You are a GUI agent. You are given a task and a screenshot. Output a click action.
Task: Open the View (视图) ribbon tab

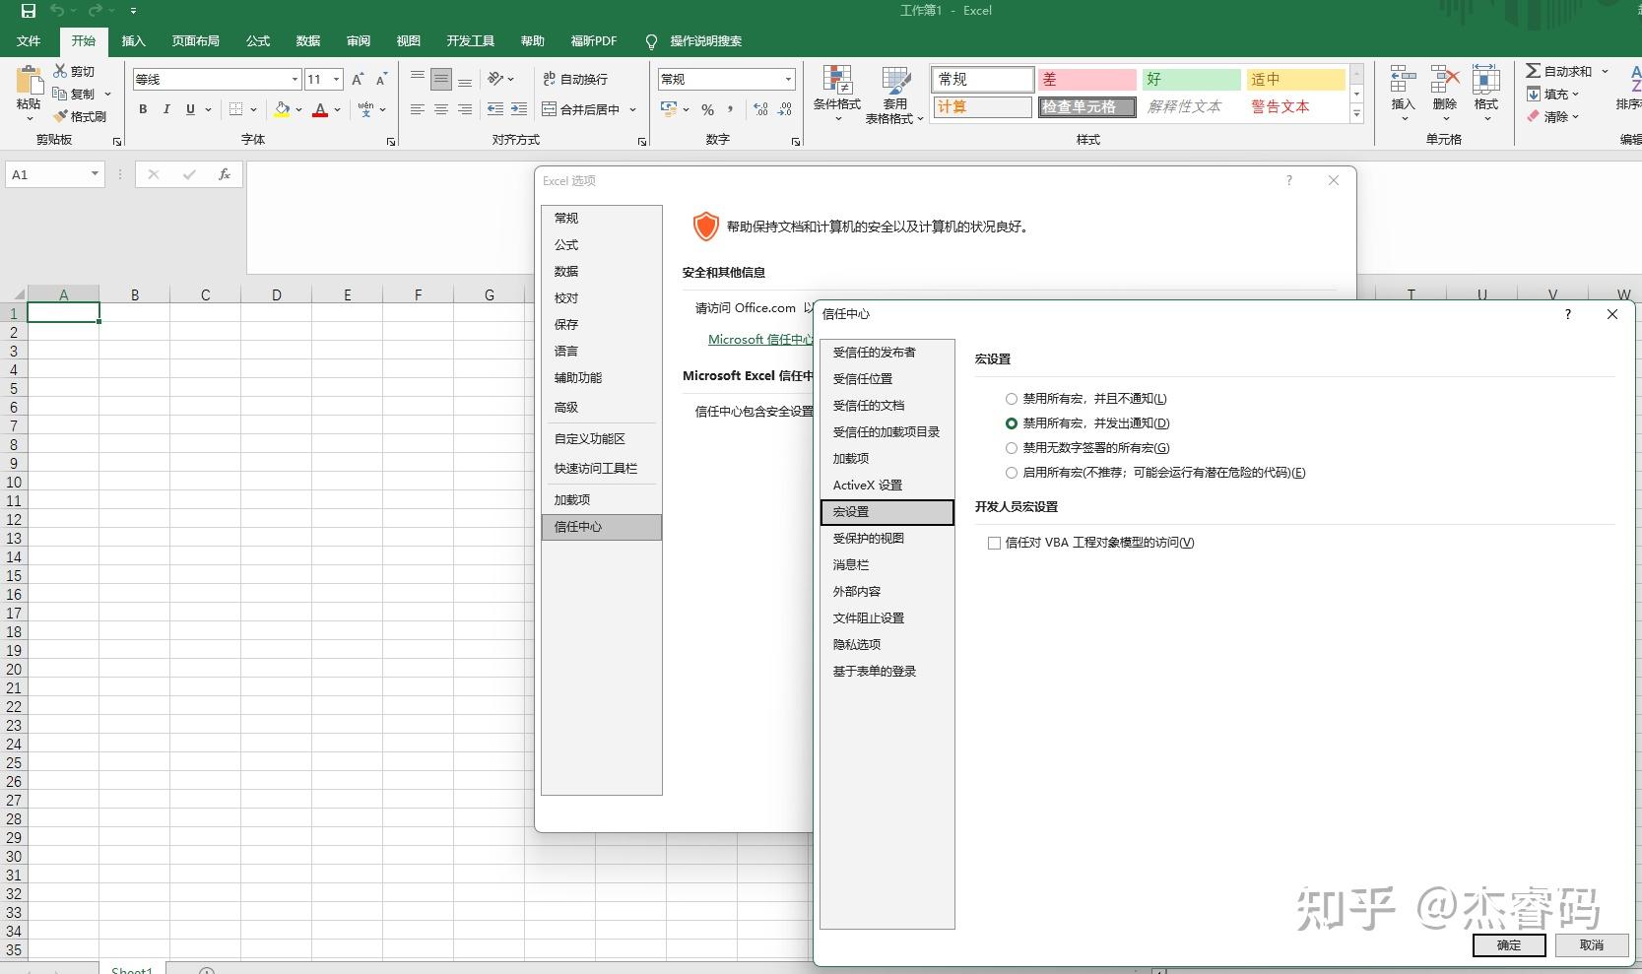tap(408, 40)
